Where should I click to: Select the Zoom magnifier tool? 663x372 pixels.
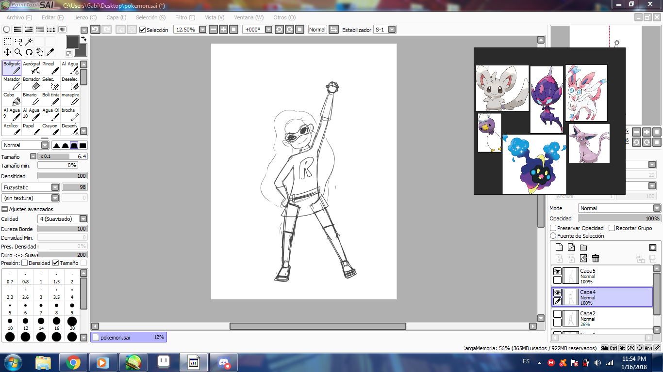[x=19, y=52]
